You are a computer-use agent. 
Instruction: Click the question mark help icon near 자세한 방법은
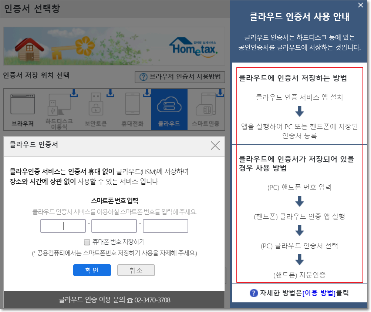tap(253, 293)
